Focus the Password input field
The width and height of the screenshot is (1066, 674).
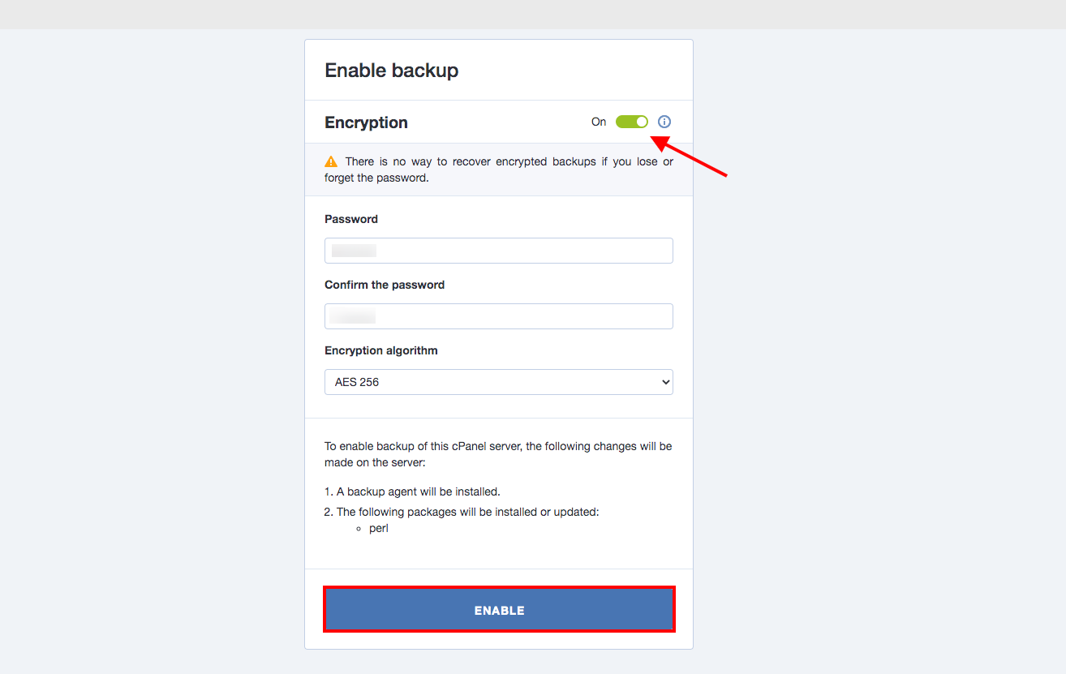(499, 251)
